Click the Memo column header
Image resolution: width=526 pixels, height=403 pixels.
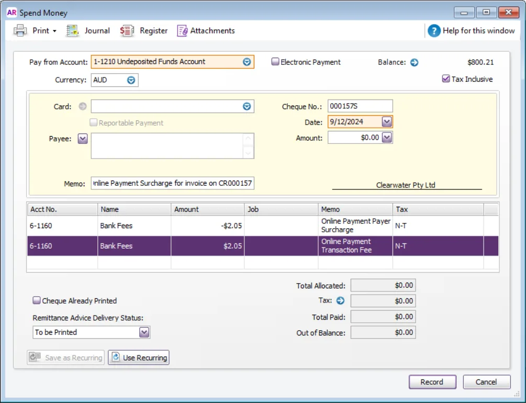(355, 209)
